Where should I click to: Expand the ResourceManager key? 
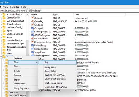coord(1,44)
